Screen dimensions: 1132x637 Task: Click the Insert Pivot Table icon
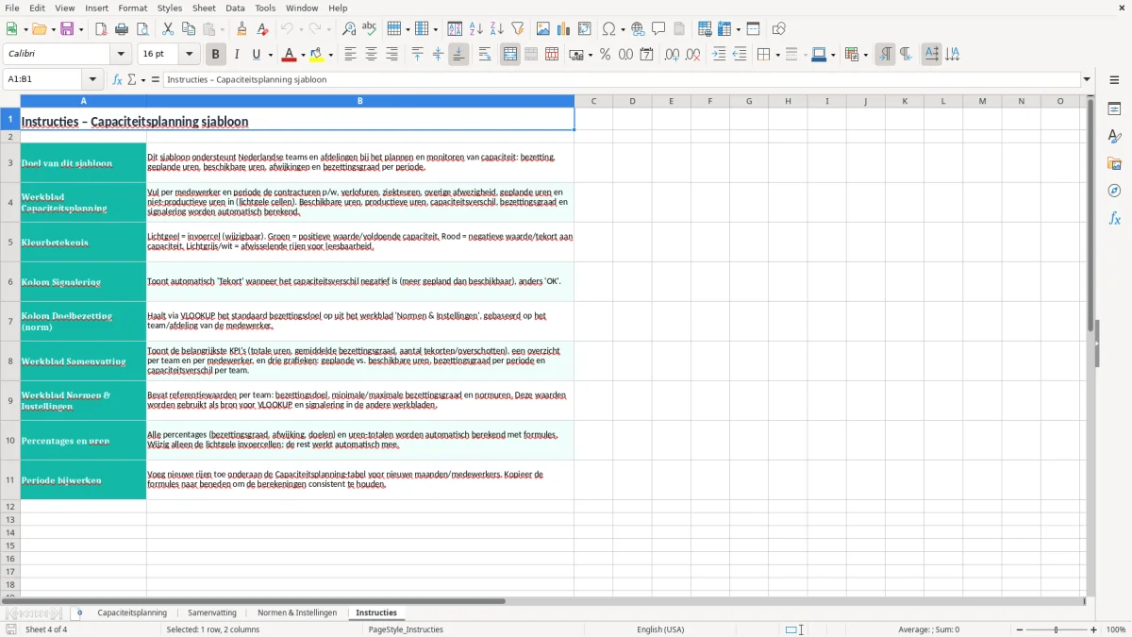pos(585,29)
